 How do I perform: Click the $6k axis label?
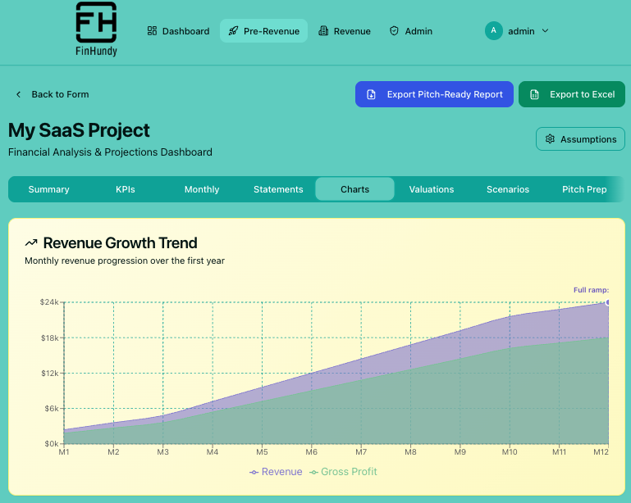point(52,409)
